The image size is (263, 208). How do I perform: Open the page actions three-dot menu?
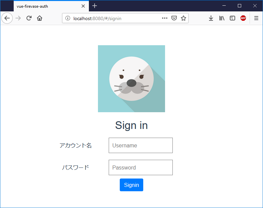(164, 18)
